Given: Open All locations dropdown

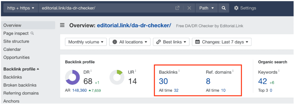Looking at the screenshot, I should tap(130, 42).
